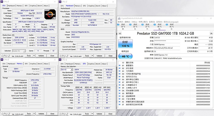214x116 pixels.
Task: Click the BIOS Version value 2803
Action: click(x=92, y=35)
